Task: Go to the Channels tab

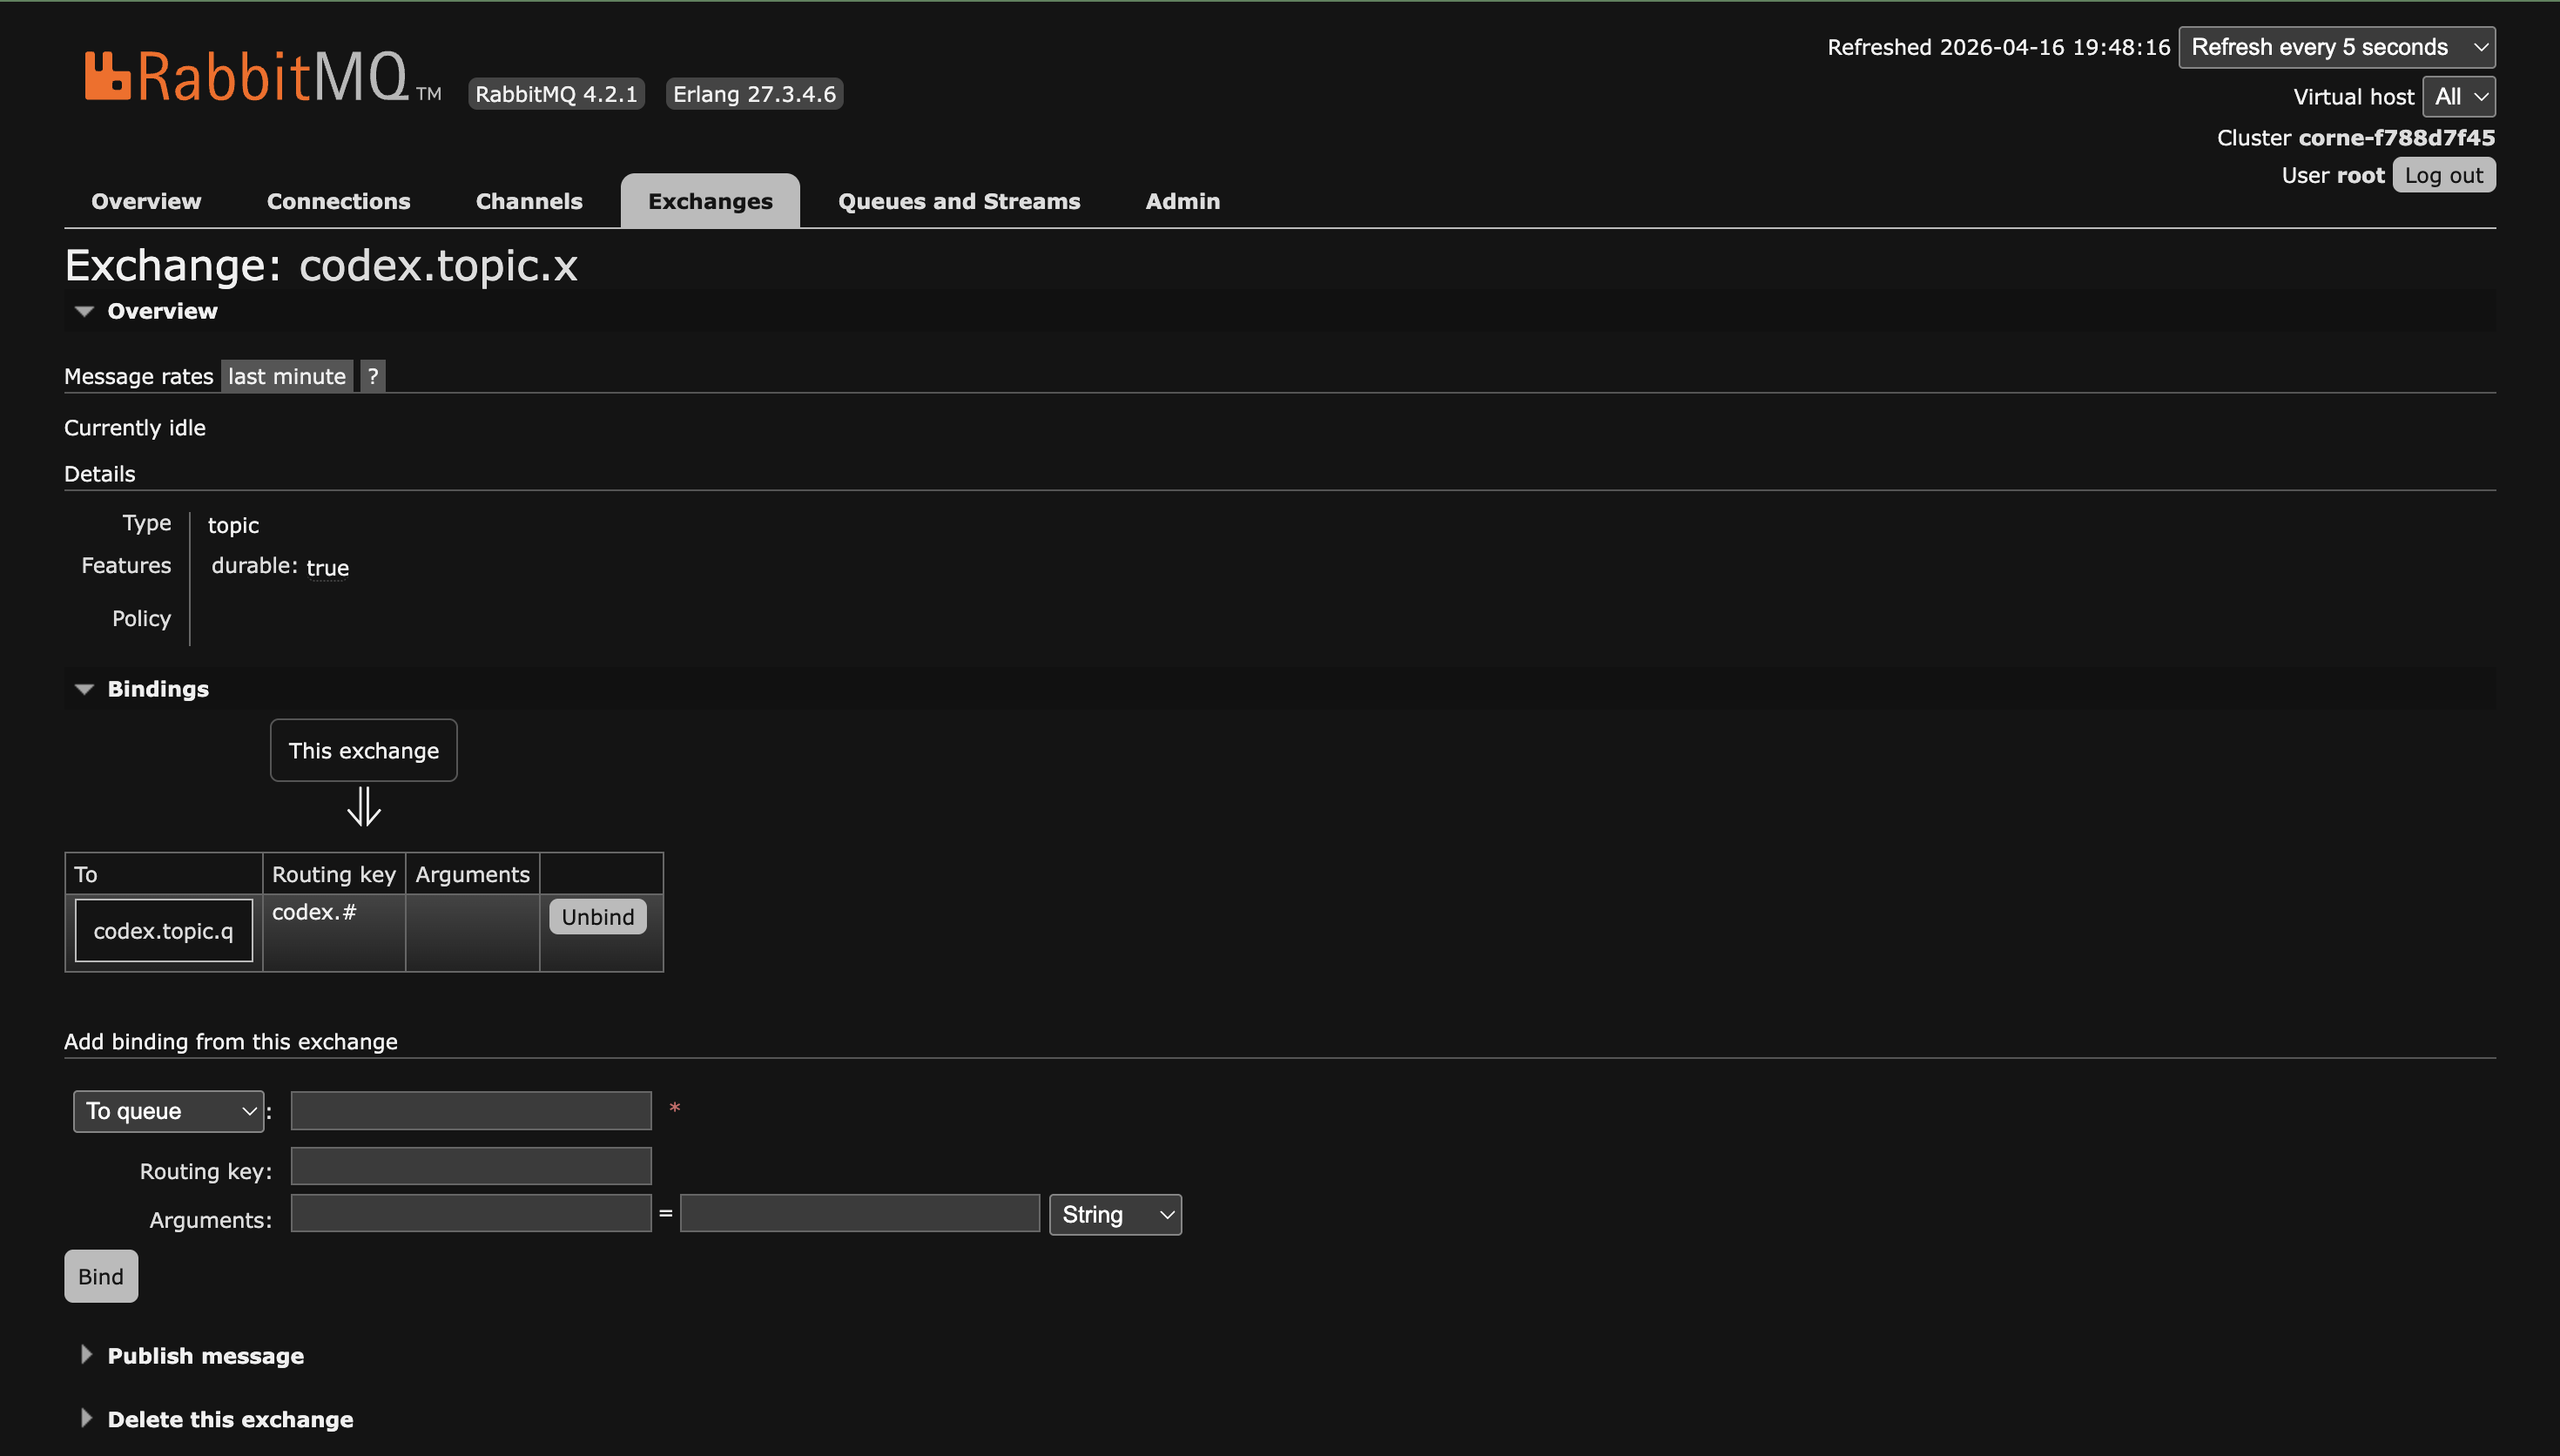Action: click(529, 201)
